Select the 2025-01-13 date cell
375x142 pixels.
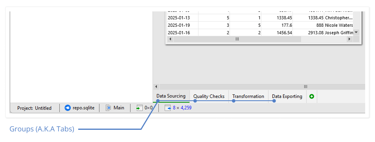pyautogui.click(x=182, y=18)
